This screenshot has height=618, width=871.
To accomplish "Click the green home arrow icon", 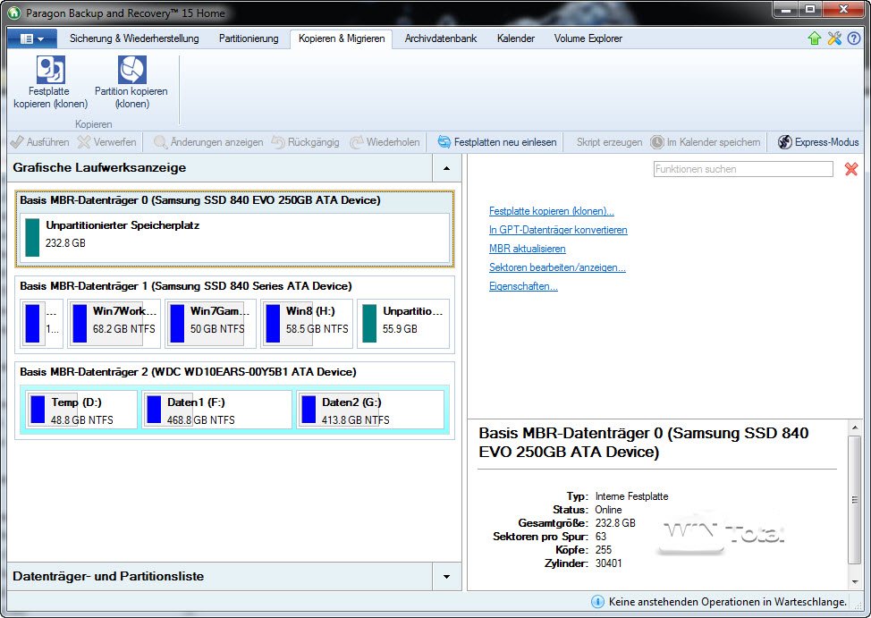I will (x=815, y=38).
